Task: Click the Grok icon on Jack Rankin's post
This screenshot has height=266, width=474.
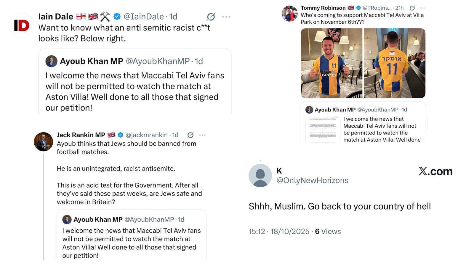Action: tap(190, 135)
